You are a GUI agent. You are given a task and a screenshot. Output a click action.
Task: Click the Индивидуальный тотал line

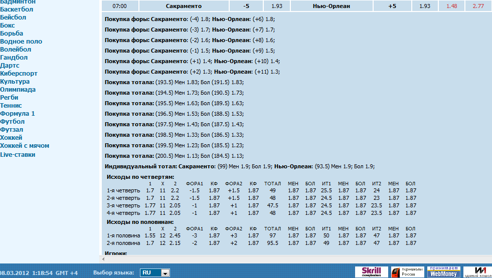[240, 166]
